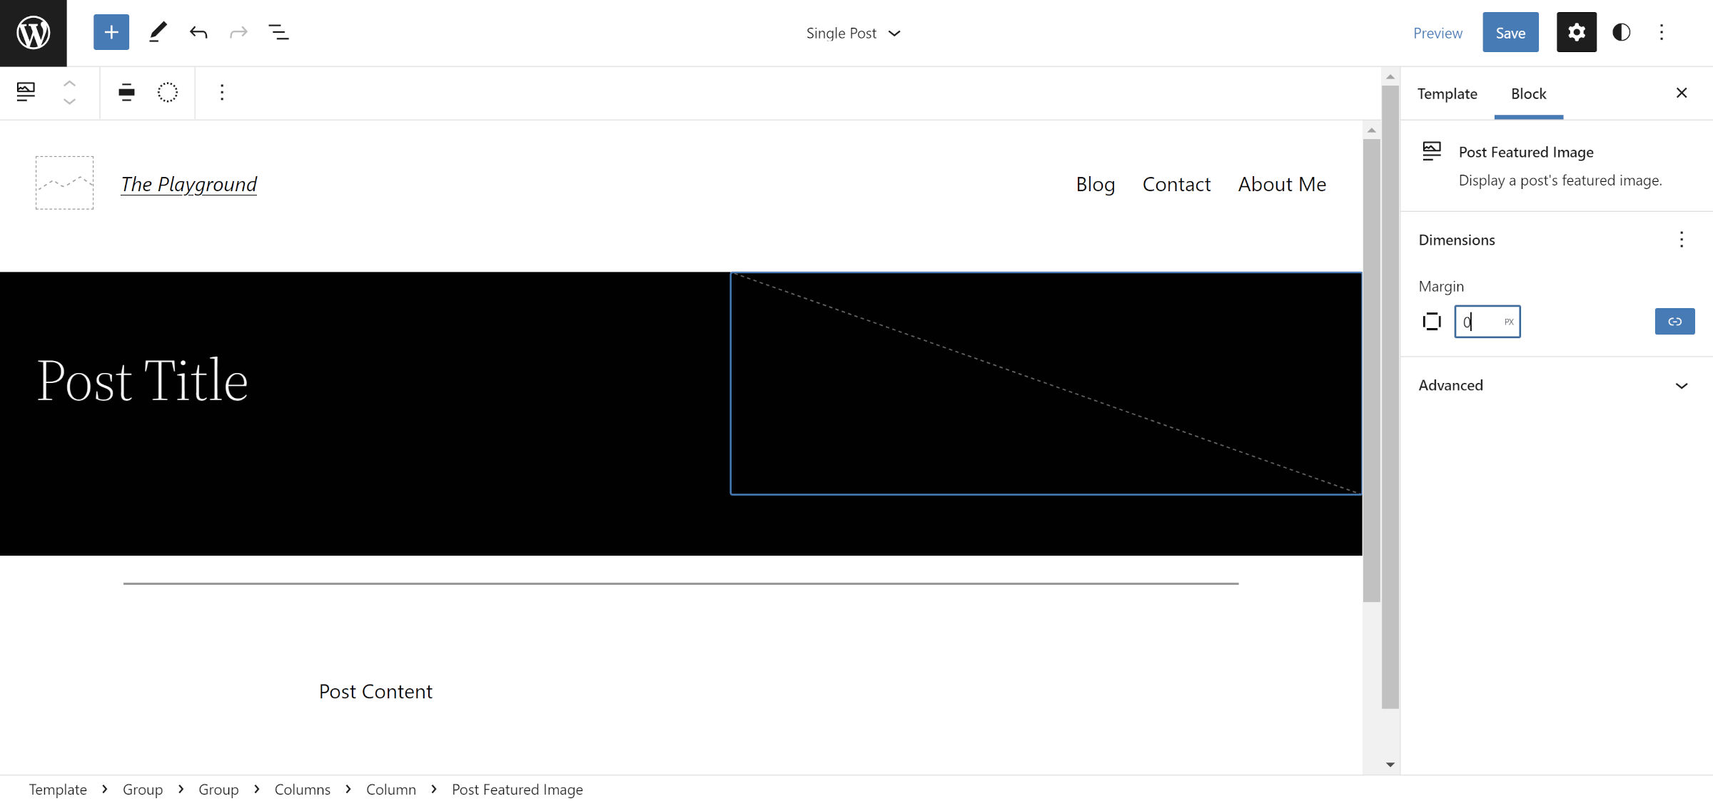Redo the last change
The height and width of the screenshot is (801, 1713).
(238, 32)
